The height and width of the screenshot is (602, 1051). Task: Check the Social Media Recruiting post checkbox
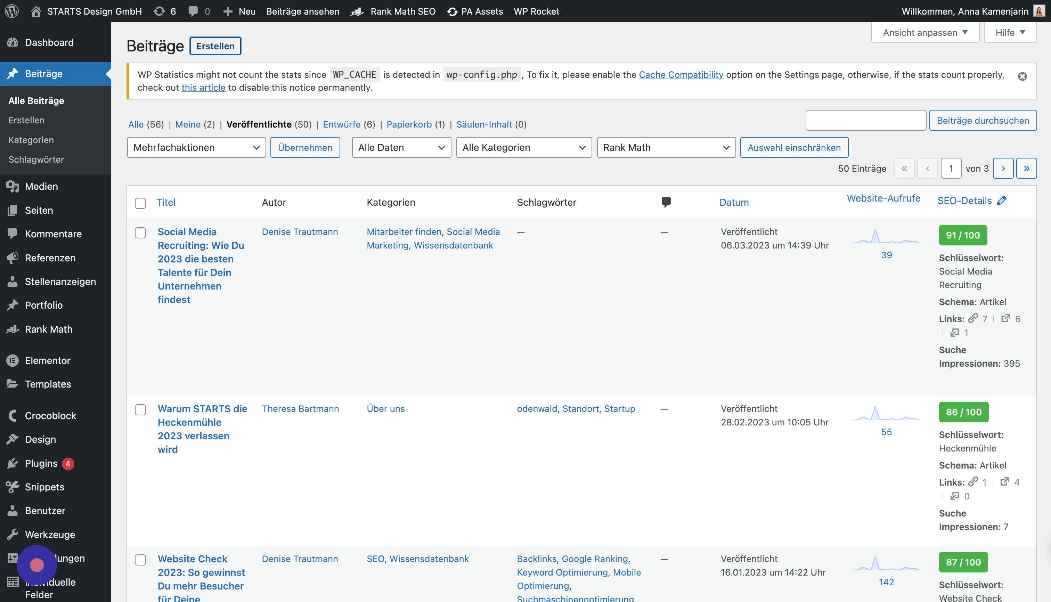pyautogui.click(x=140, y=233)
